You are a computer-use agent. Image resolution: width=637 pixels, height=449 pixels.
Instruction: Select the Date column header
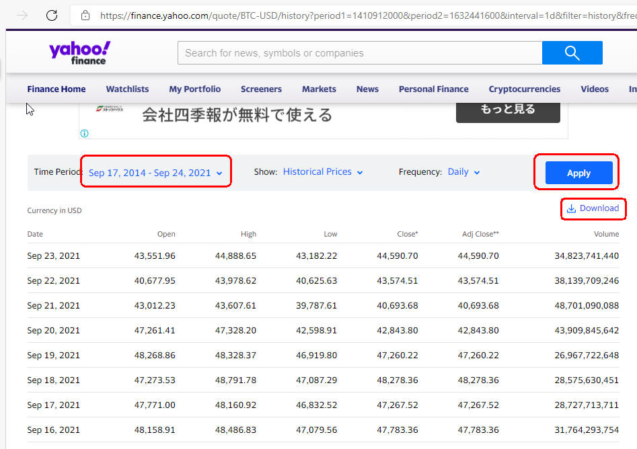(35, 234)
